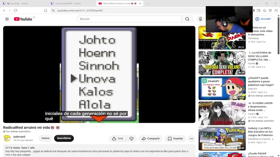Open the aalecard channel avatar

(x=7, y=138)
